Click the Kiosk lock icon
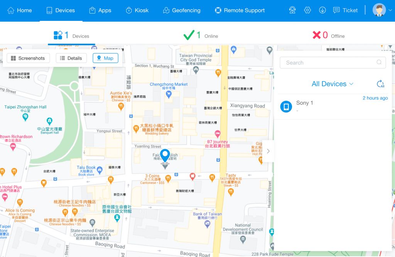 (129, 10)
